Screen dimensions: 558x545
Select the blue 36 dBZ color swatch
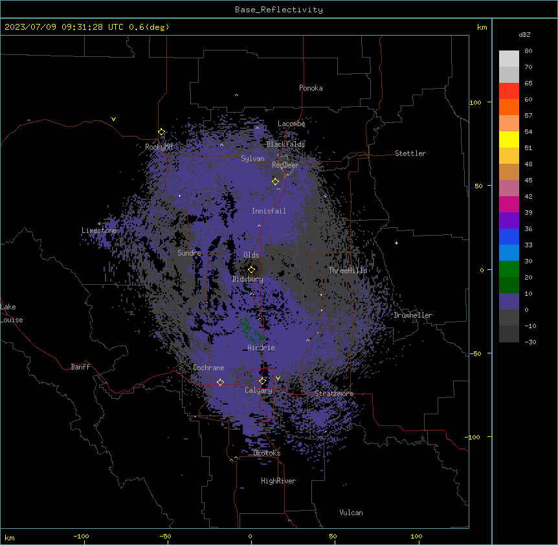pos(509,236)
